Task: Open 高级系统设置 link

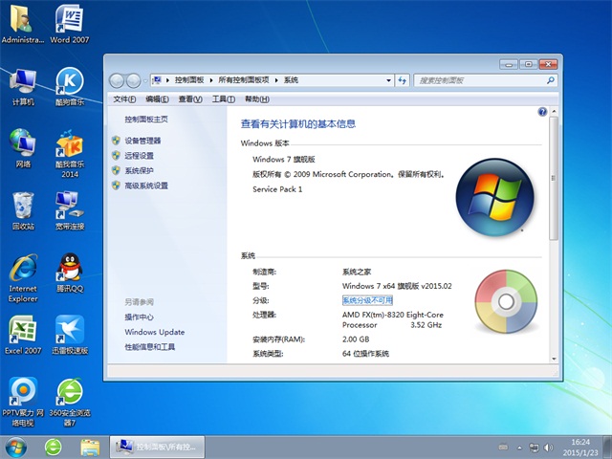Action: point(146,186)
